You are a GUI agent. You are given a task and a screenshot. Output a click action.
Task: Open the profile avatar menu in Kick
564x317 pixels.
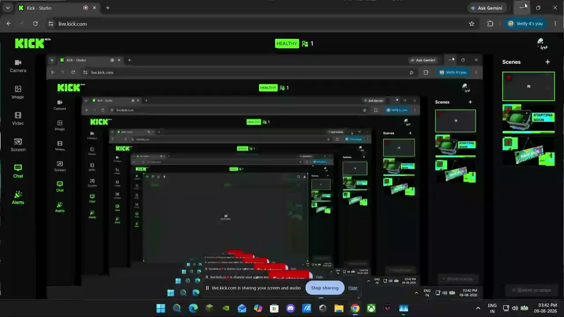click(x=542, y=44)
